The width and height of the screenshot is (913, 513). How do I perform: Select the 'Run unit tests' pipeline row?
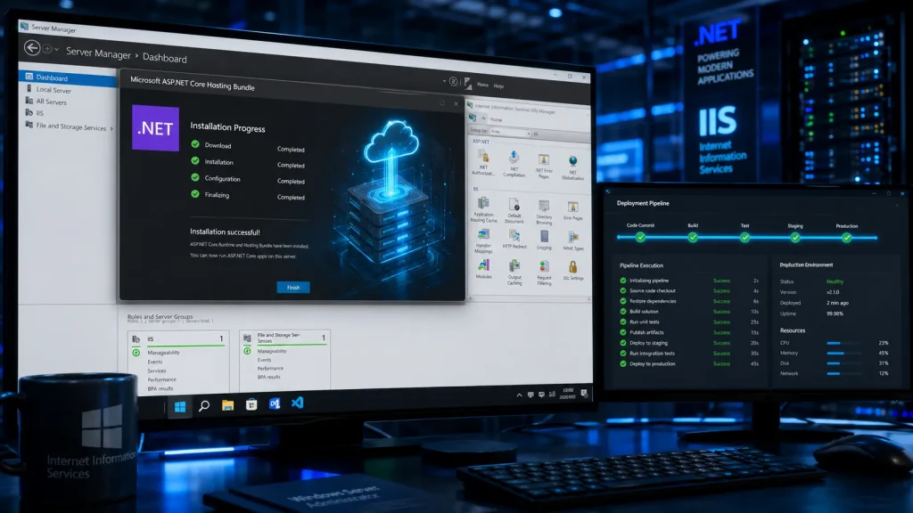pyautogui.click(x=690, y=322)
